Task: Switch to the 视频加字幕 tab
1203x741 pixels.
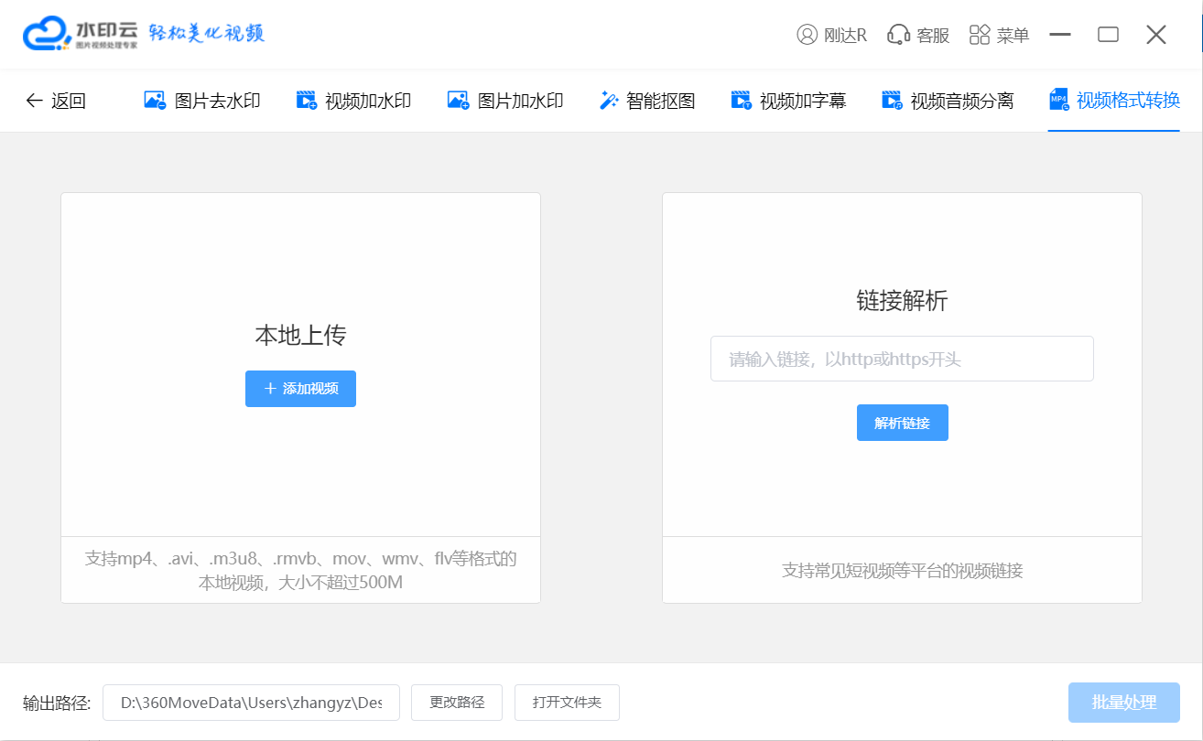Action: point(802,101)
